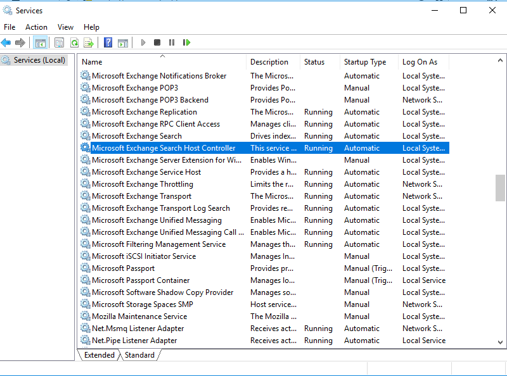Click the Forward arrow in the toolbar
This screenshot has width=507, height=376.
click(x=20, y=42)
